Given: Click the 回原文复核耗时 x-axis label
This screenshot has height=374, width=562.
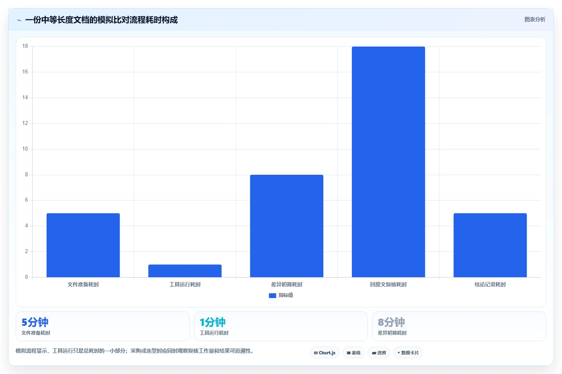Looking at the screenshot, I should tap(388, 284).
